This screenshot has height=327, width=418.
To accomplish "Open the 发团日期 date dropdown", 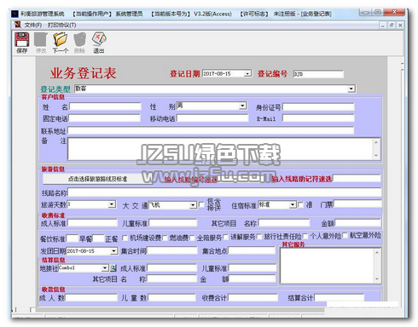I will coord(113,251).
